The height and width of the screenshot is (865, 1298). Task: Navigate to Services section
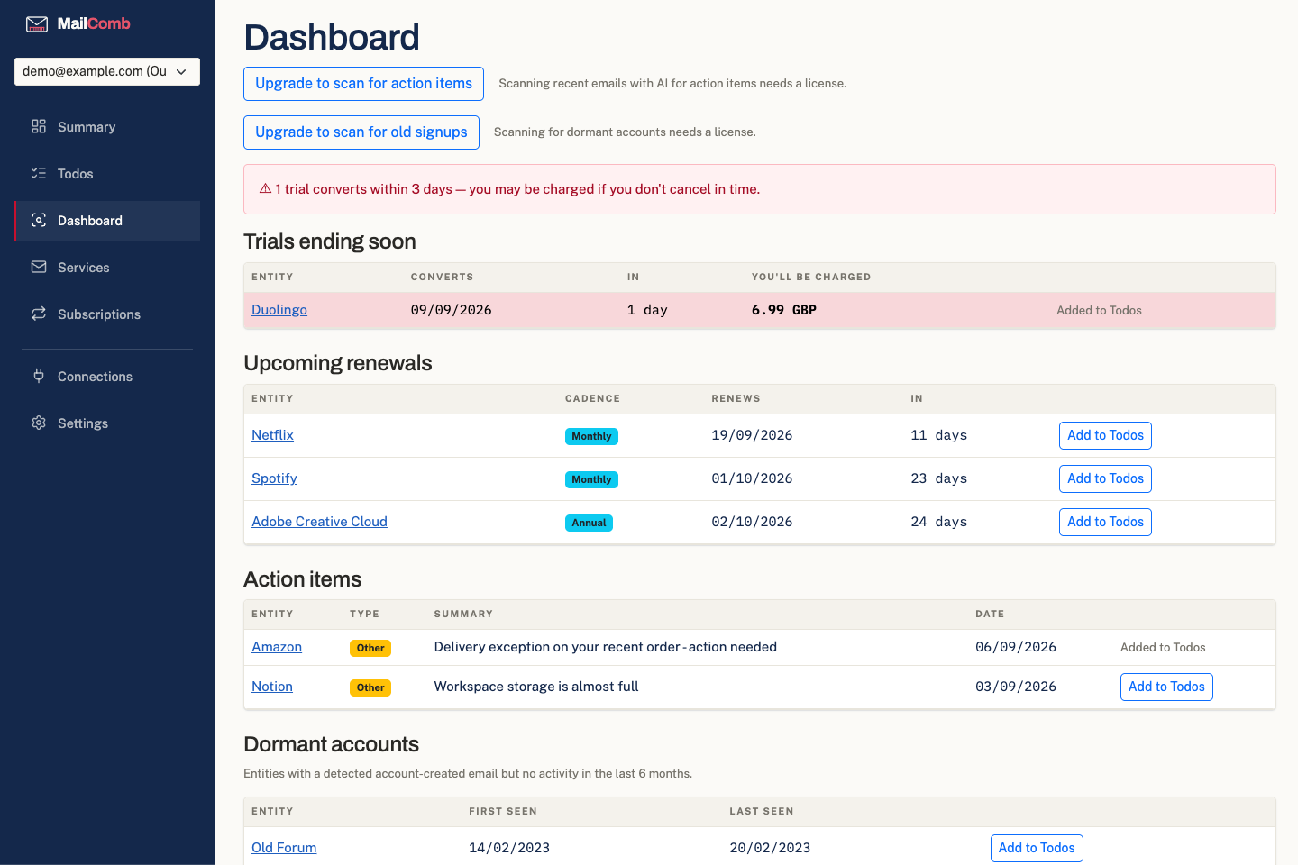(107, 268)
